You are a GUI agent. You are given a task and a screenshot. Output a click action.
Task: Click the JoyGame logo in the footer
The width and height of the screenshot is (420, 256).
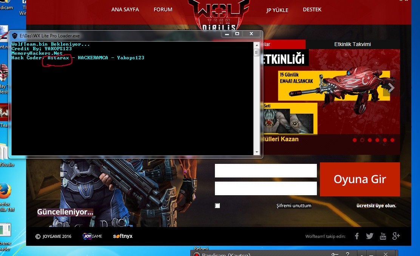[93, 236]
